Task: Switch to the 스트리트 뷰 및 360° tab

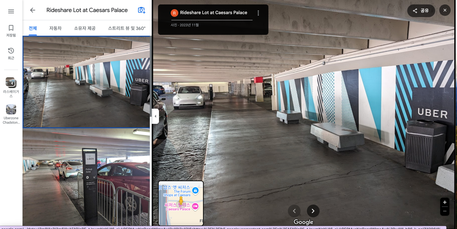Action: click(126, 28)
